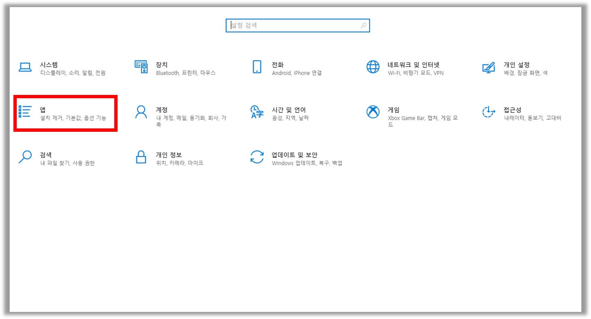Click text '내레이터, 돋보기, 고대비'
The width and height of the screenshot is (591, 319).
tap(532, 118)
